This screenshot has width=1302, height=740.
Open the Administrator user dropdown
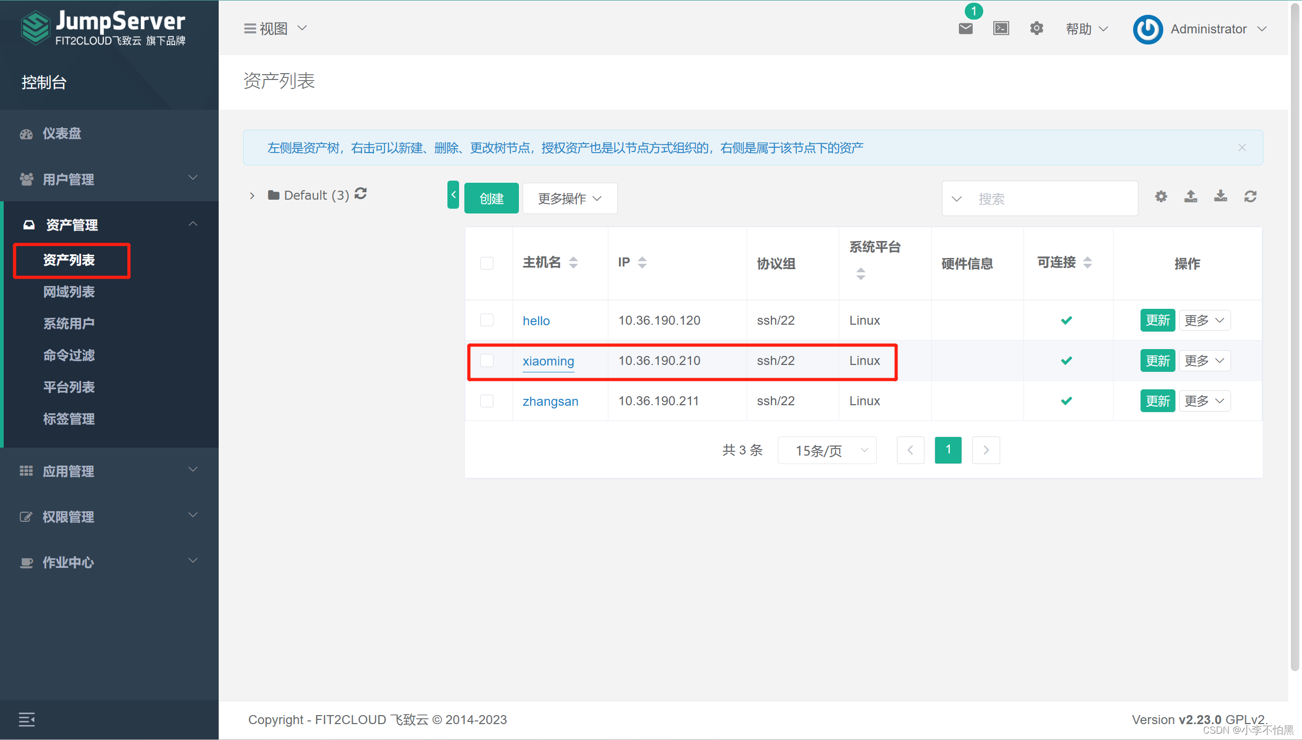[1218, 29]
